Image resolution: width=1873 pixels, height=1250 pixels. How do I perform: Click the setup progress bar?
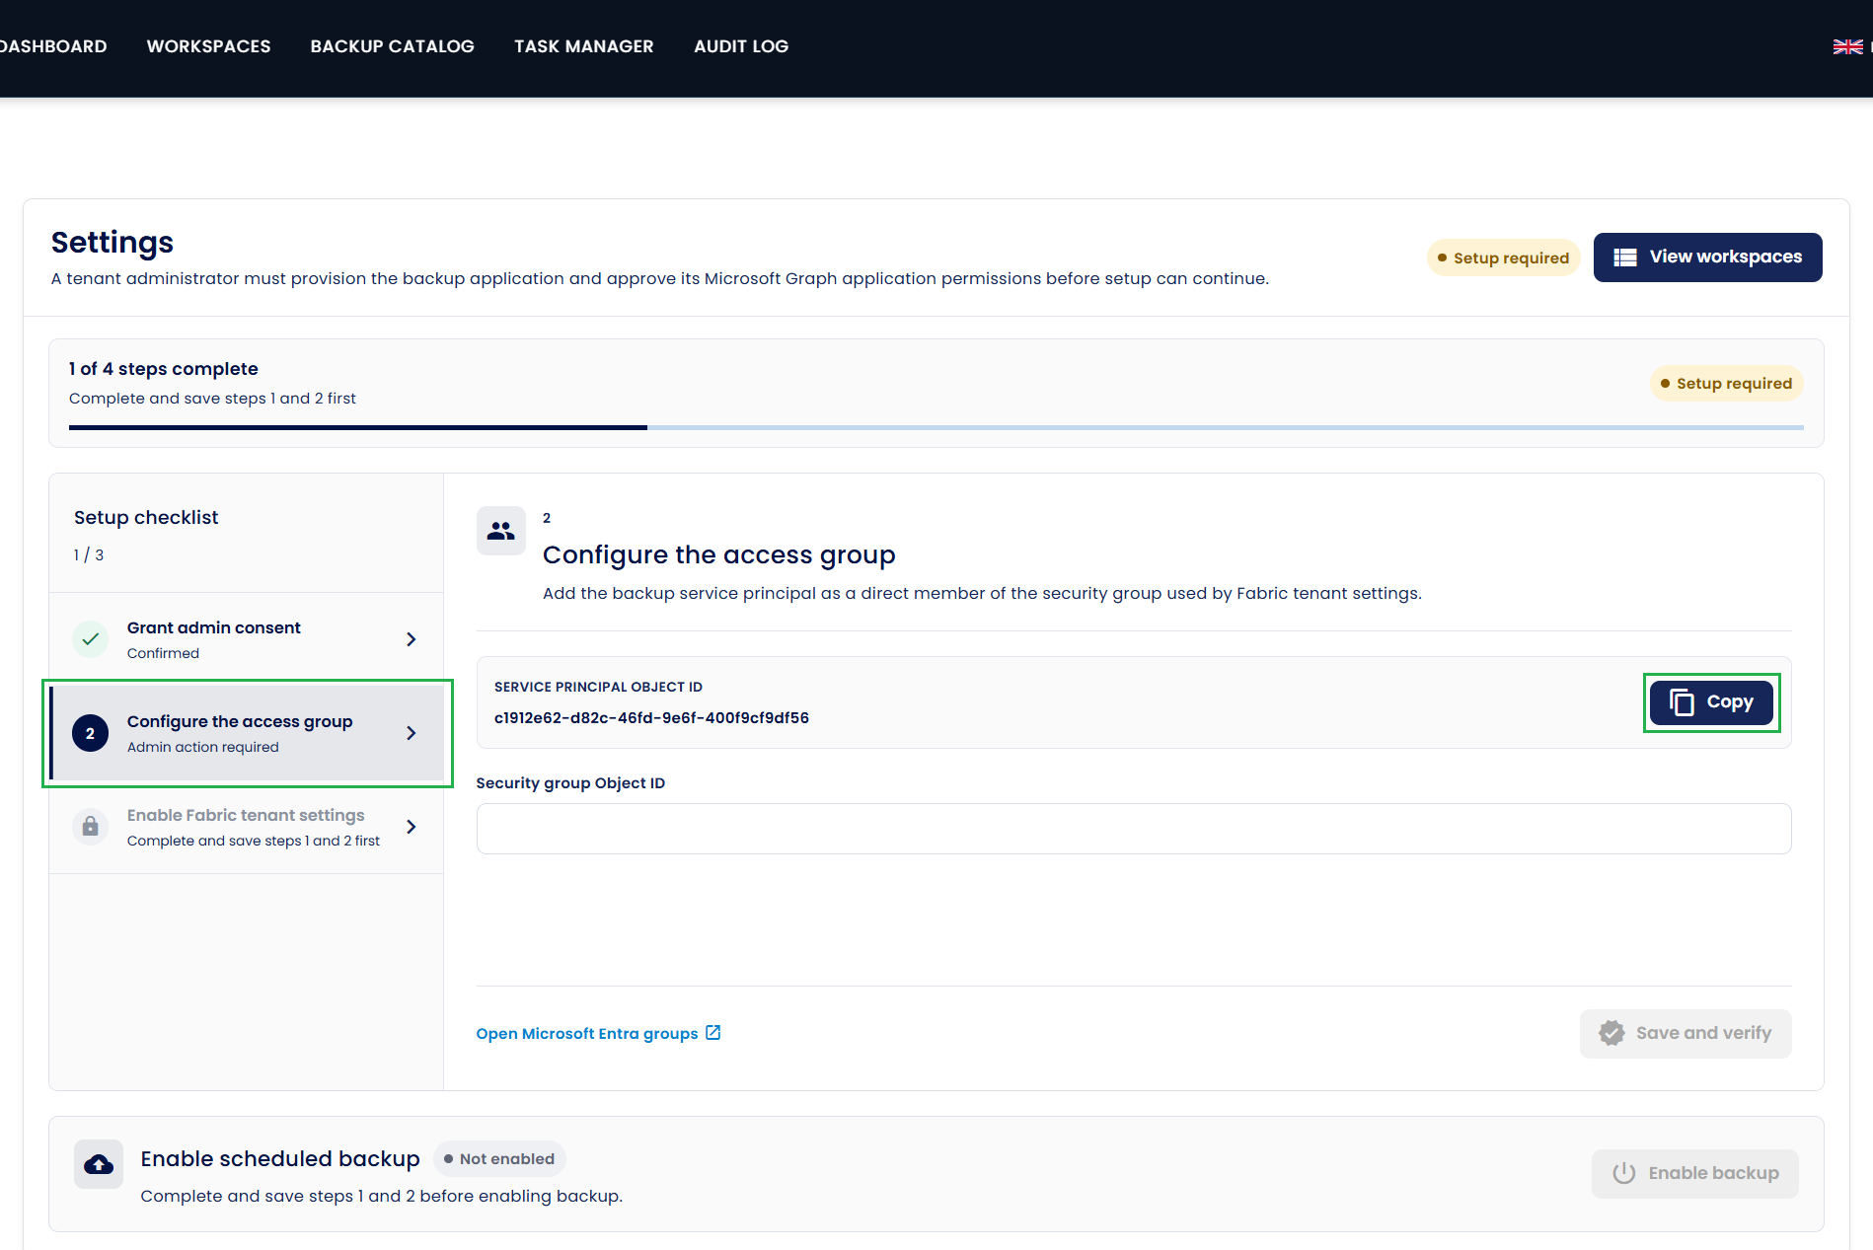tap(936, 427)
